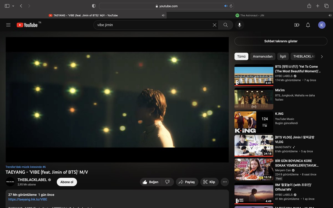
Task: Select the TAEYANG VIBE YouTube tab
Action: pyautogui.click(x=83, y=15)
